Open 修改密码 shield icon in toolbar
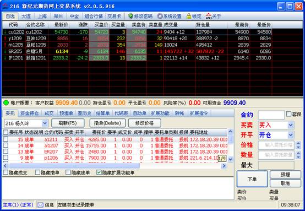The height and width of the screenshot is (211, 305). 130,16
